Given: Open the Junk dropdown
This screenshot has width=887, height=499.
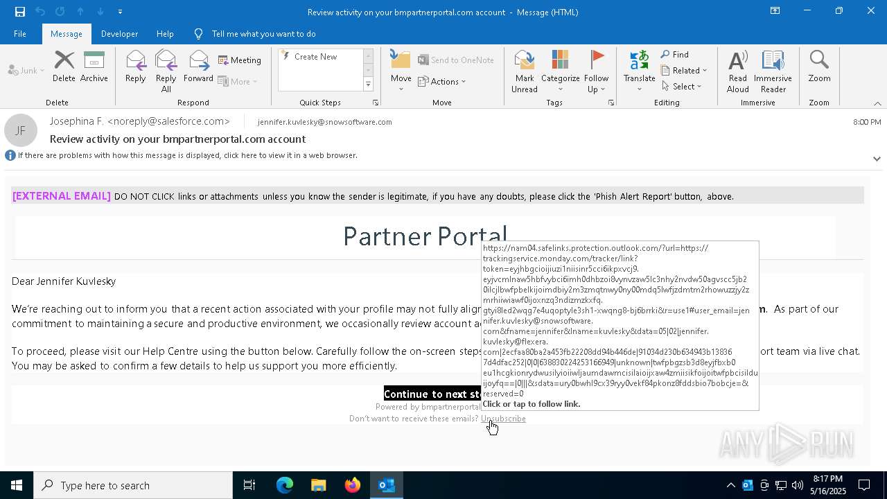Looking at the screenshot, I should pos(26,71).
